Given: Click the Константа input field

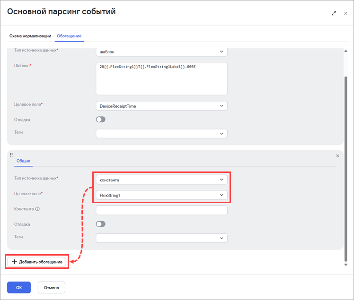Looking at the screenshot, I should 161,210.
